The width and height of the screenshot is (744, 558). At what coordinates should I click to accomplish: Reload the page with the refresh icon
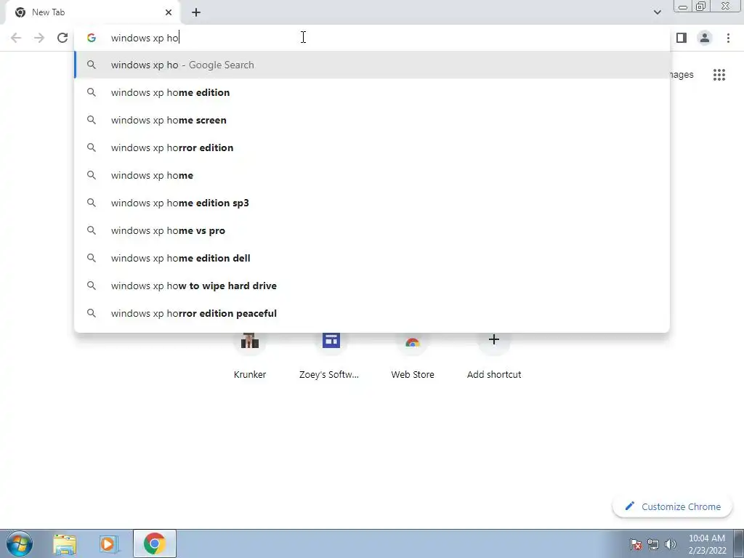(x=62, y=38)
